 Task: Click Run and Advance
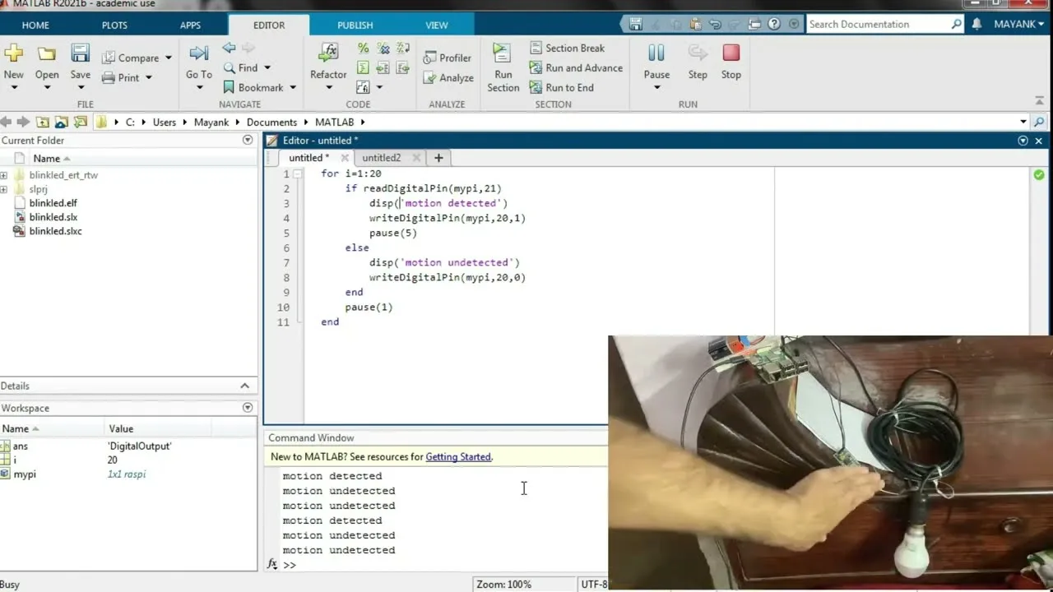pos(576,67)
